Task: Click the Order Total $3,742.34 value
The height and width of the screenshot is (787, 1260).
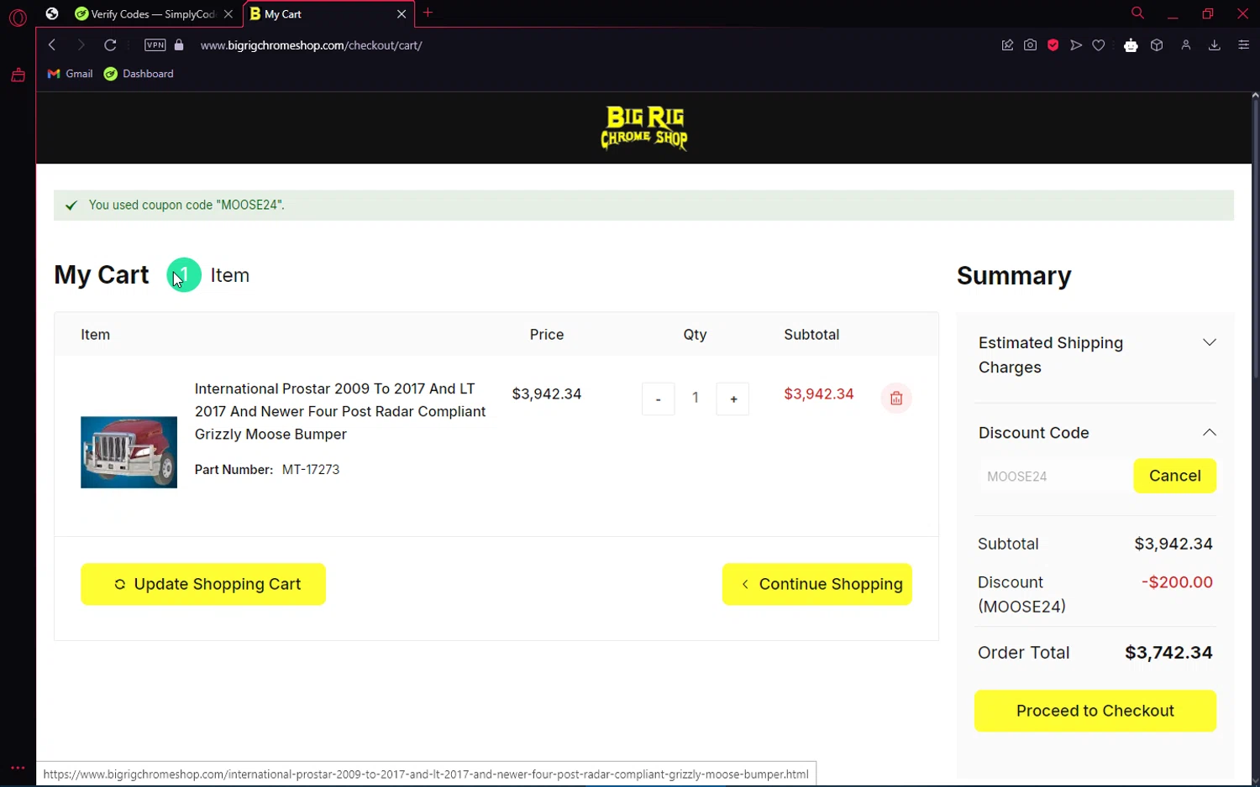Action: pos(1168,653)
